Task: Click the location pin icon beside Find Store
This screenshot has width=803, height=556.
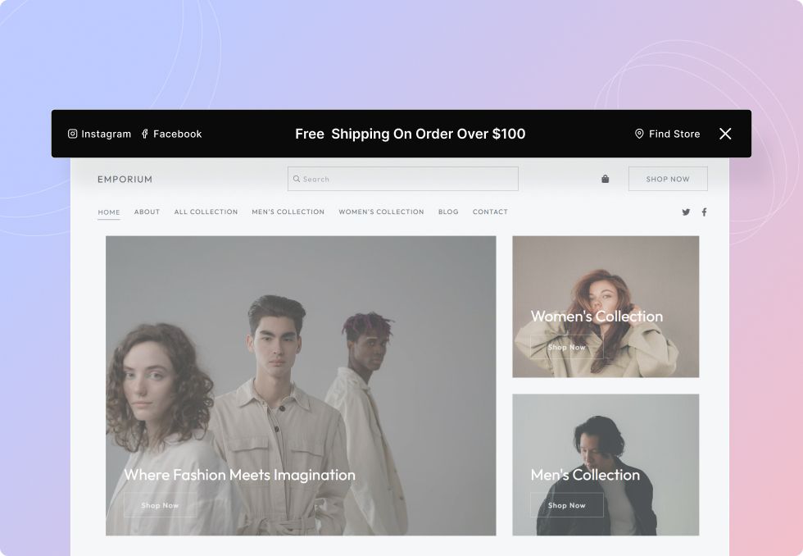Action: click(639, 134)
